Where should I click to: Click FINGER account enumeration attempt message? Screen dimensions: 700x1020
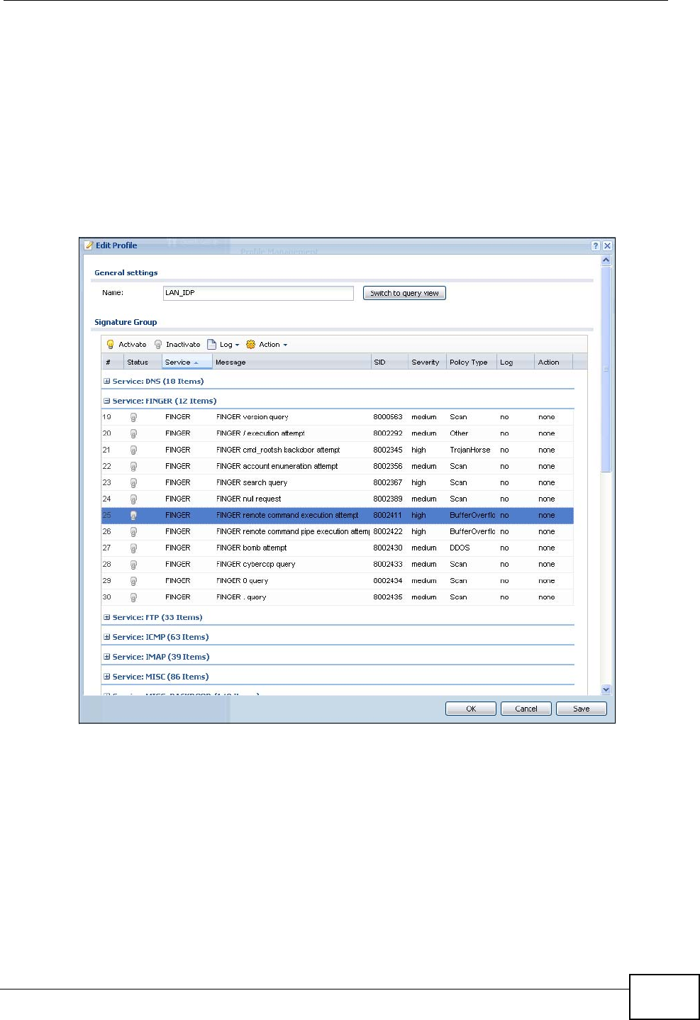click(277, 466)
